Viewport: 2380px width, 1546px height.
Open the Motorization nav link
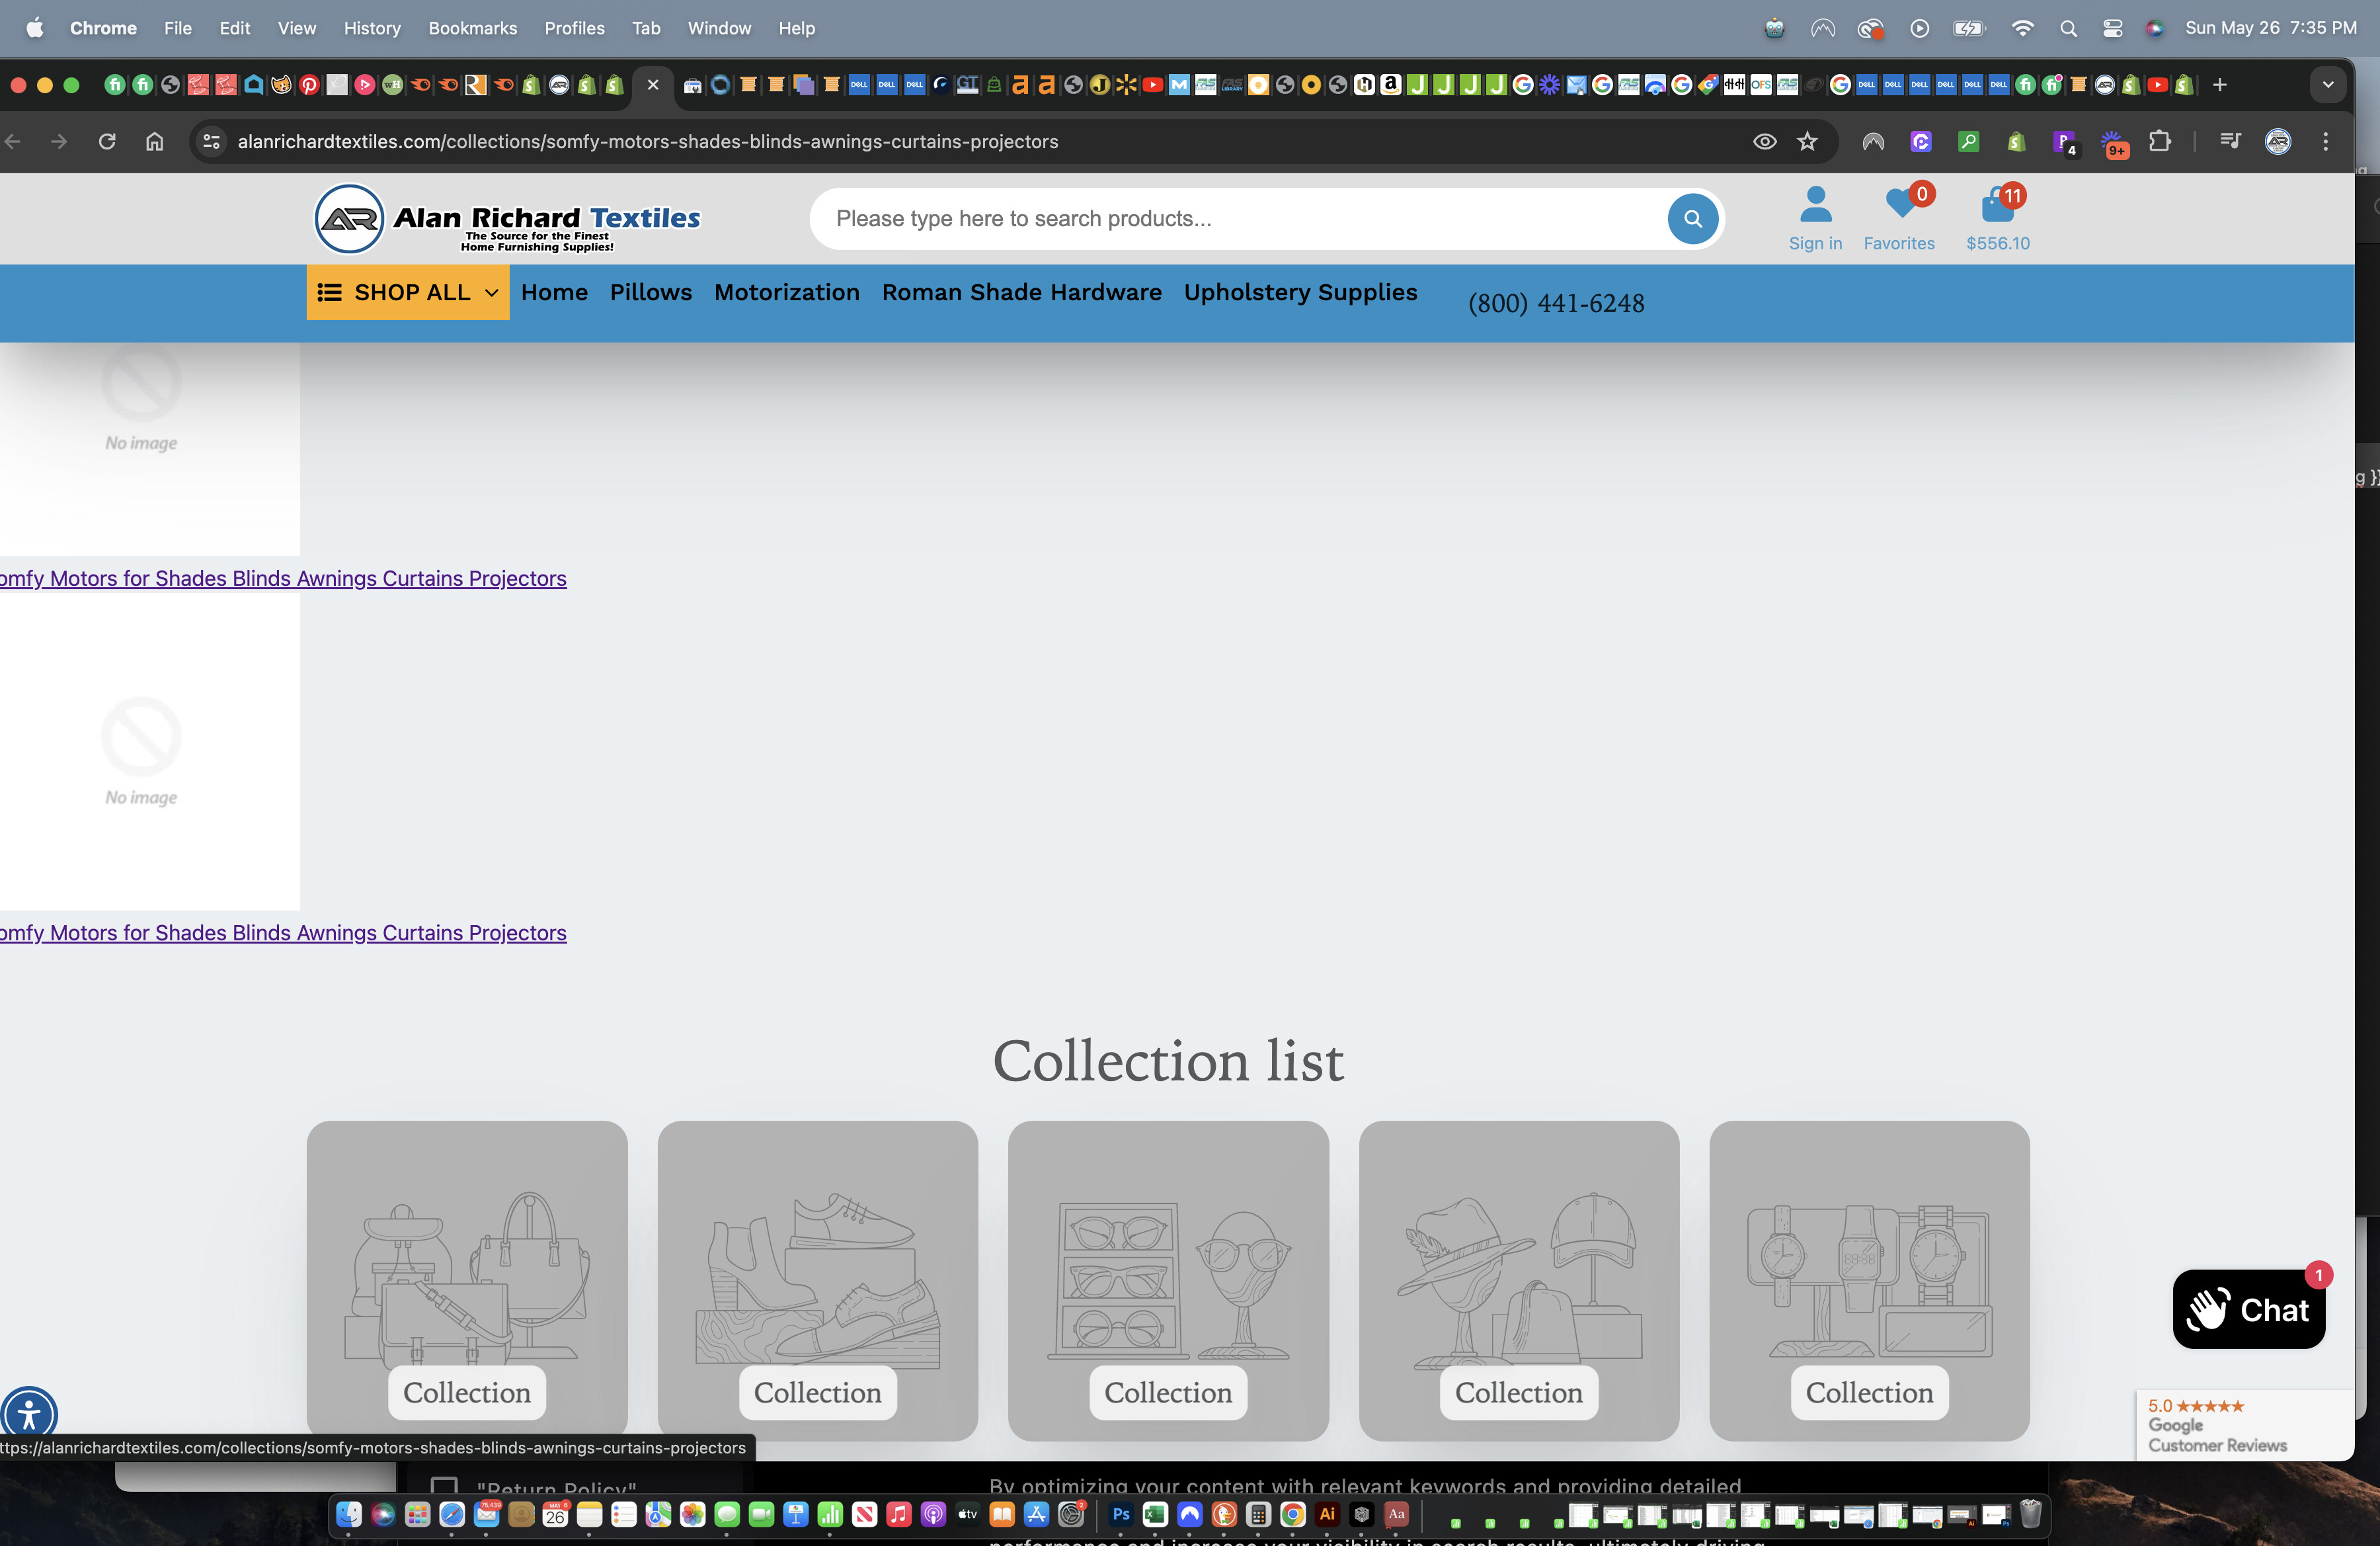[786, 292]
